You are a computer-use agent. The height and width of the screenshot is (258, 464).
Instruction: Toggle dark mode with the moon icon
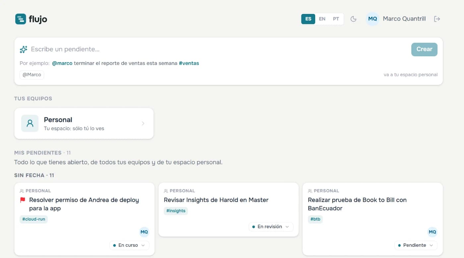354,19
